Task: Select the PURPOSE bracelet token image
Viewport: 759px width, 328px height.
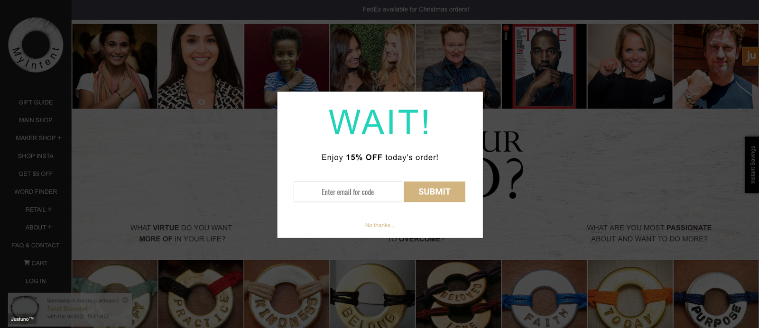Action: (716, 294)
